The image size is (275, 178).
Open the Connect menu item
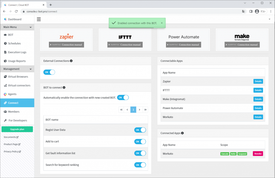(17, 103)
